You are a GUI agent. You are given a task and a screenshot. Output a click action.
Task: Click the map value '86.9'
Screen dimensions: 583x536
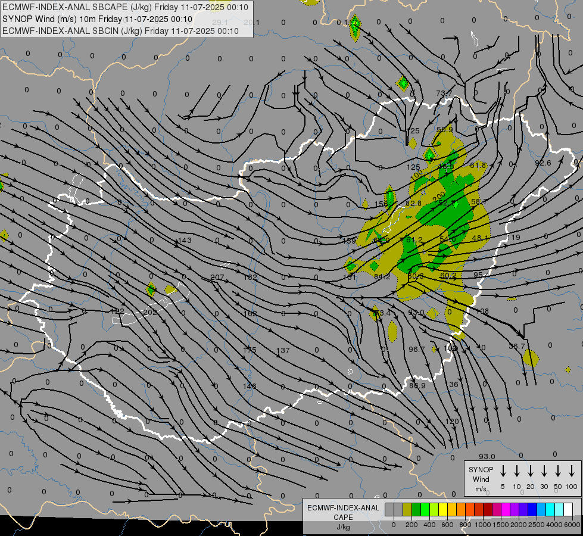pos(417,386)
